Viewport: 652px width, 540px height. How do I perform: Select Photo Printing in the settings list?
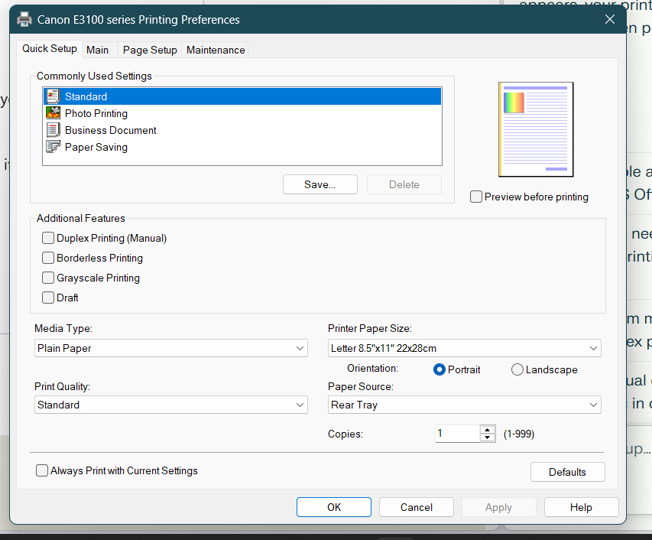coord(242,113)
